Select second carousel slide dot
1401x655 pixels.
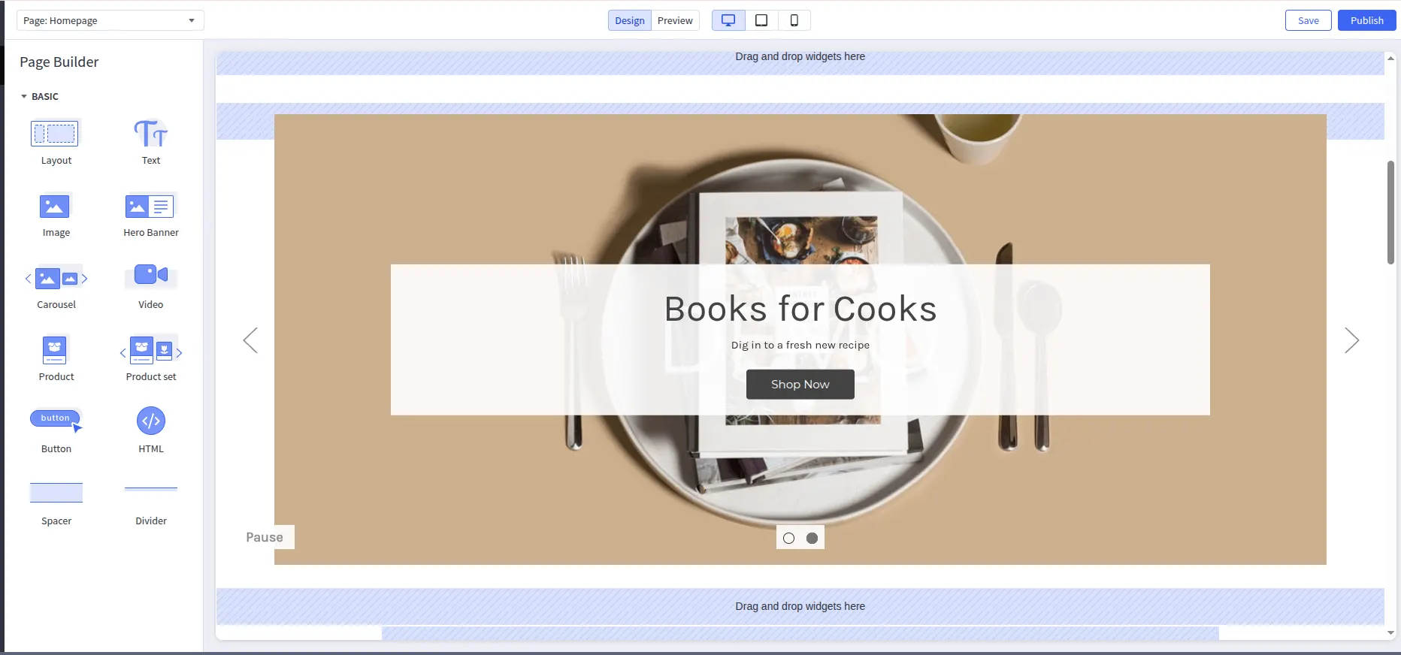(812, 538)
